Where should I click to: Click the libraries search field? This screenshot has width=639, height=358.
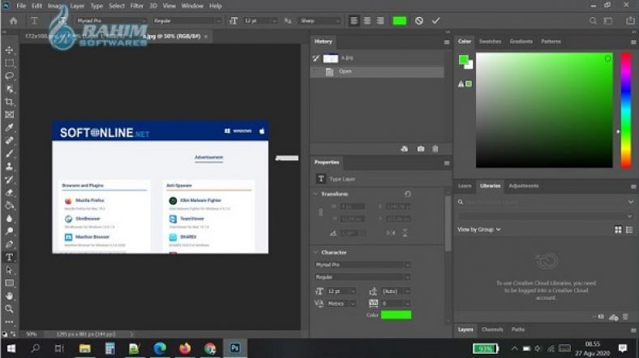pos(545,202)
